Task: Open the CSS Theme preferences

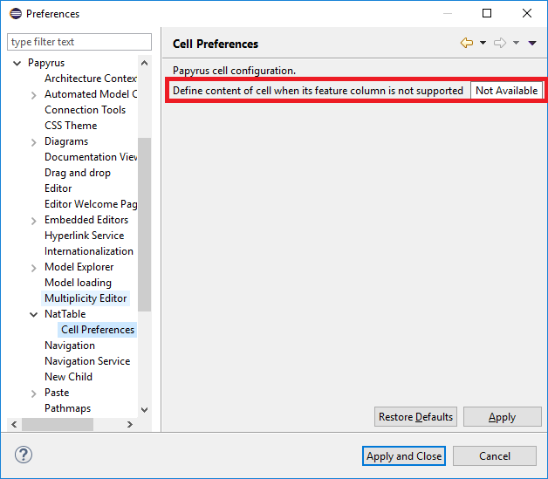Action: click(x=71, y=126)
